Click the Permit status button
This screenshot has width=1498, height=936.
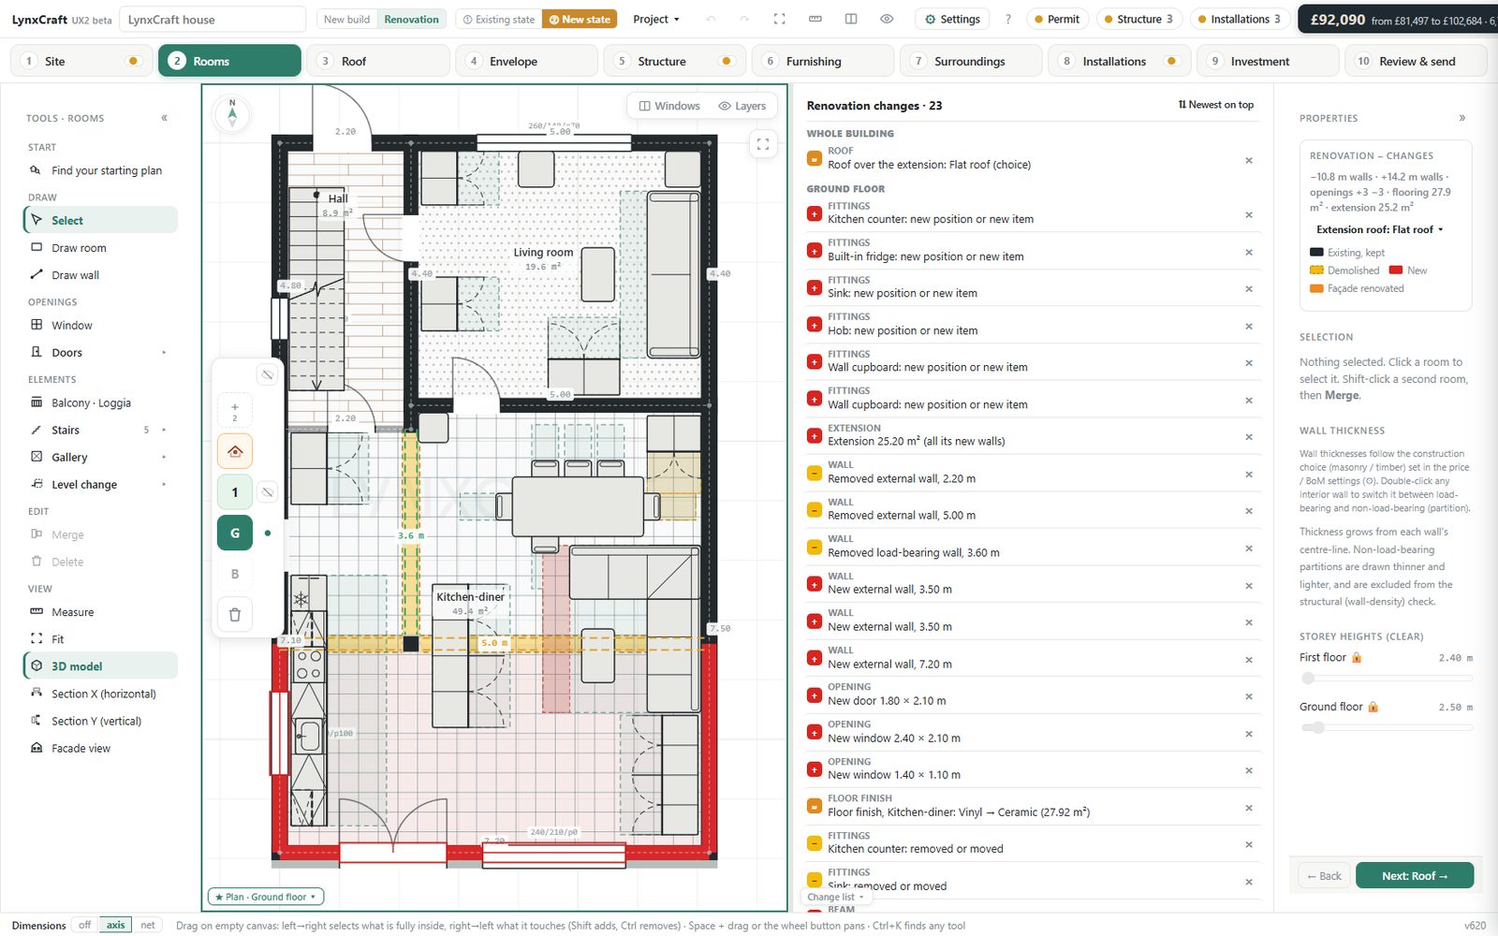pos(1057,19)
